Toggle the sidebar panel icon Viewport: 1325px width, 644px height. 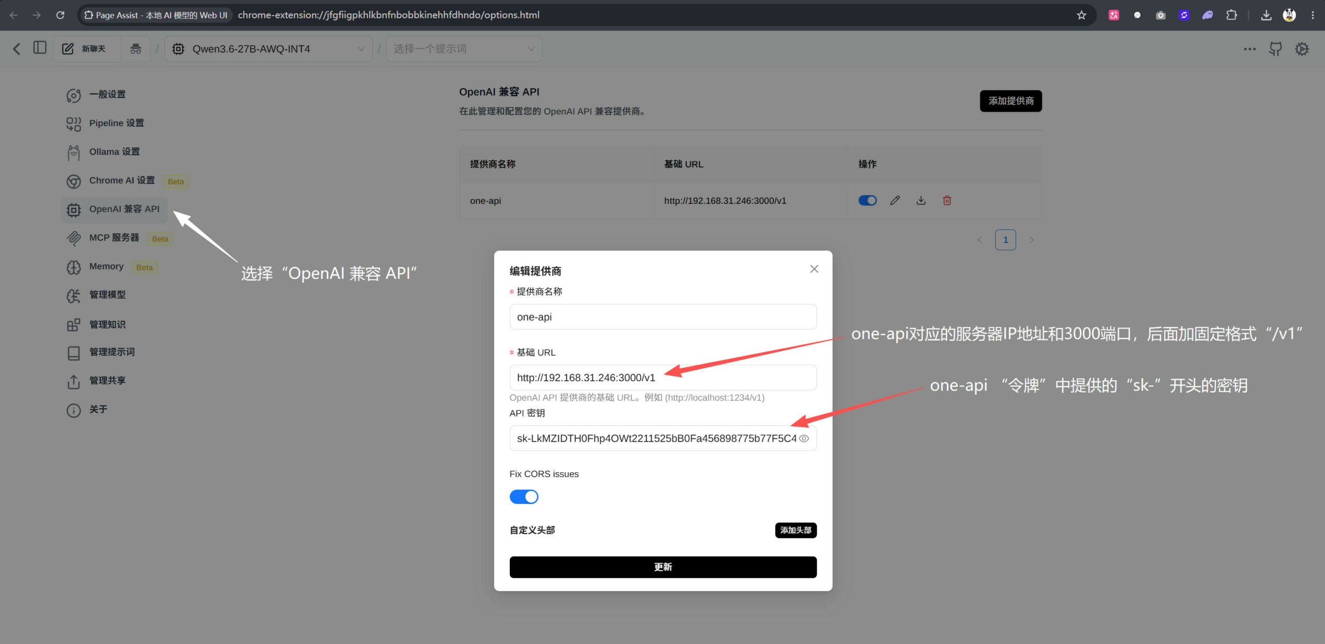point(39,48)
